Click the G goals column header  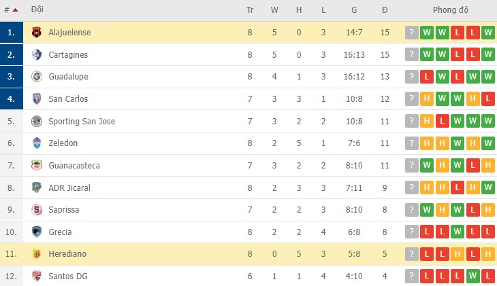(x=354, y=10)
